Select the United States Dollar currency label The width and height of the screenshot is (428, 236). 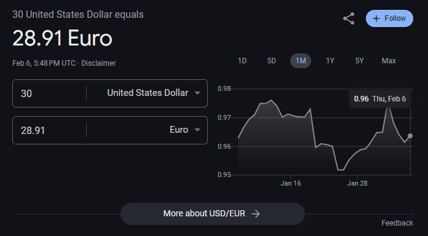click(148, 93)
